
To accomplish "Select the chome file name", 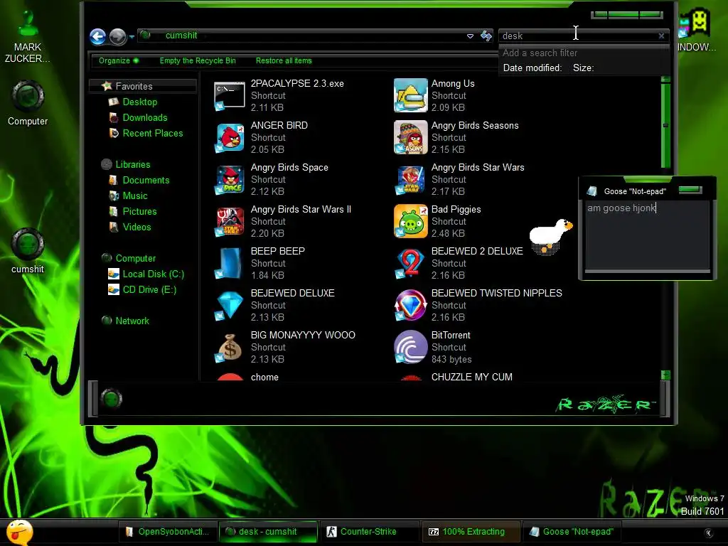I will coord(264,377).
